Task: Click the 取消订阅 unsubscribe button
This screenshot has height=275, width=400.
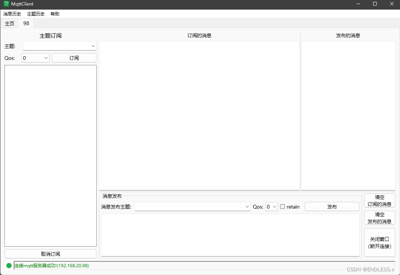Action: (50, 254)
